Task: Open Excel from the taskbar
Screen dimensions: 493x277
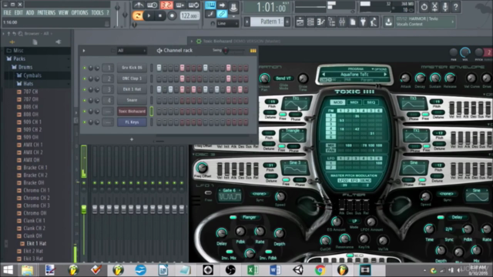Action: 253,270
